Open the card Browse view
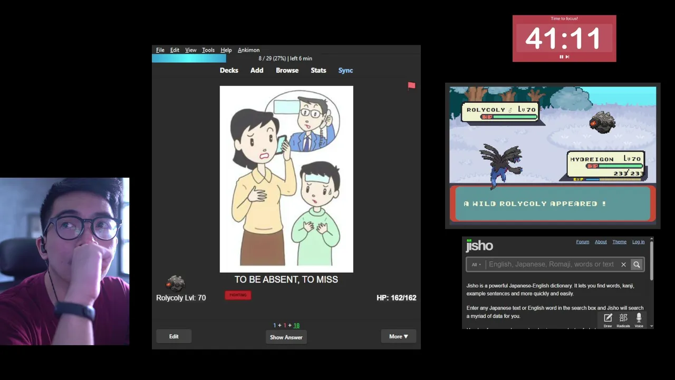The height and width of the screenshot is (380, 675). pos(287,70)
